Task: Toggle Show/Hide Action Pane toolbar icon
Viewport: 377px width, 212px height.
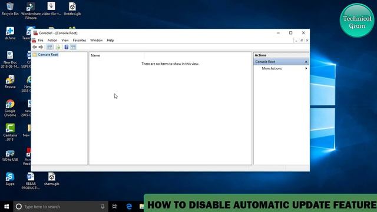Action: [73, 47]
